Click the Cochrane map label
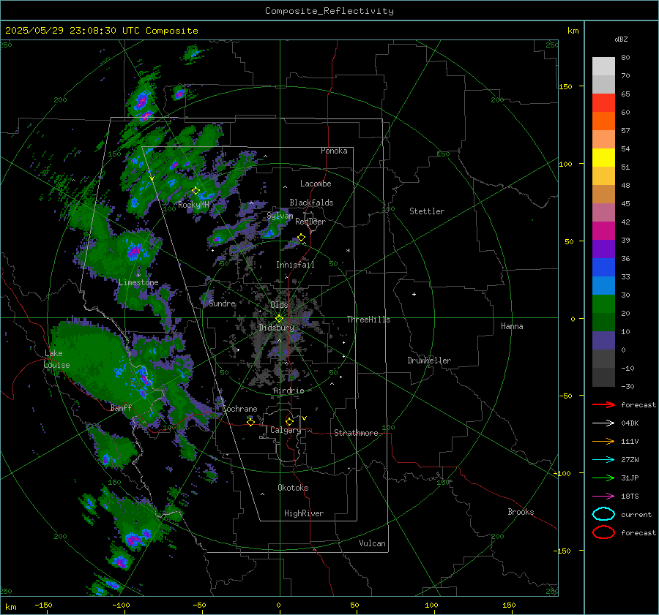The height and width of the screenshot is (615, 659). pos(239,409)
